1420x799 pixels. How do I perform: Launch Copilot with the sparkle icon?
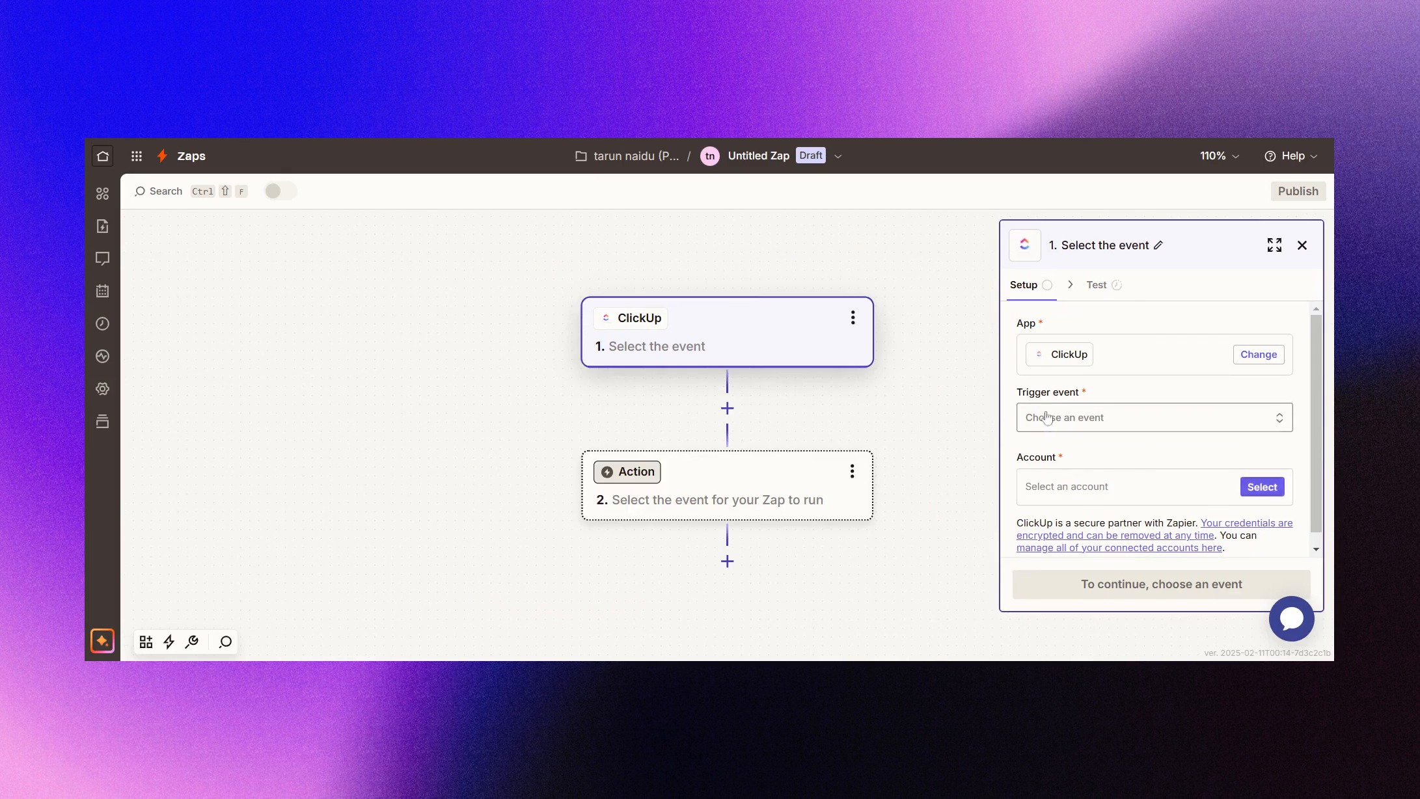tap(102, 641)
